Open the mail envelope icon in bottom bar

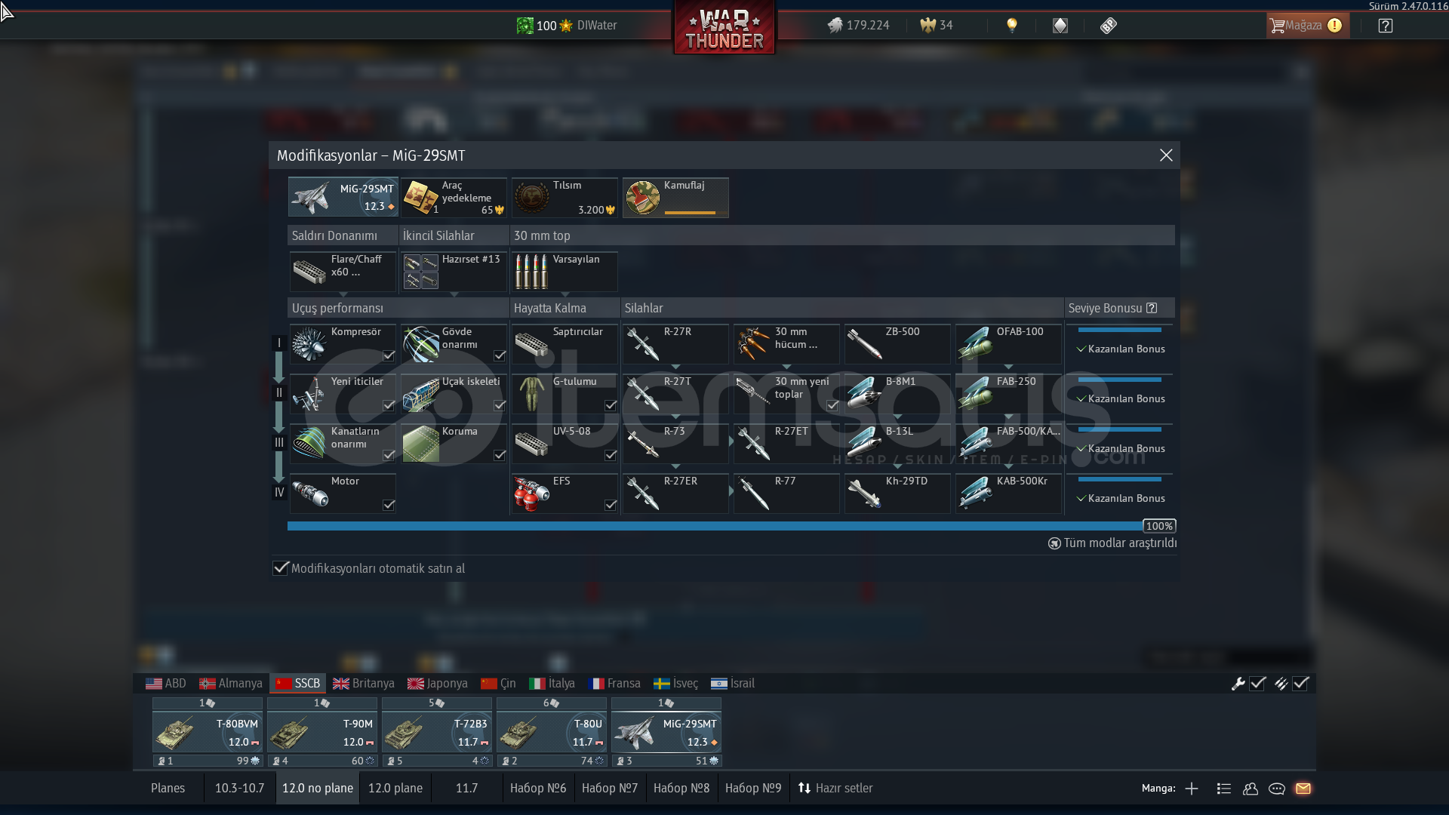[x=1303, y=789]
